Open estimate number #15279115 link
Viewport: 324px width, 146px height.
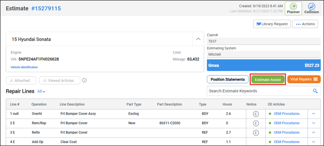[x=46, y=8]
